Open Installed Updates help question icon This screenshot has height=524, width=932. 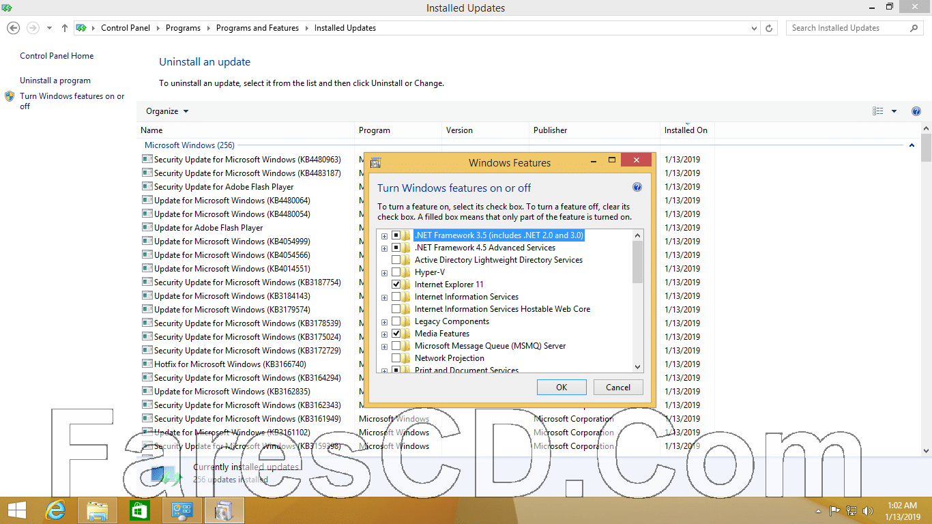click(916, 111)
